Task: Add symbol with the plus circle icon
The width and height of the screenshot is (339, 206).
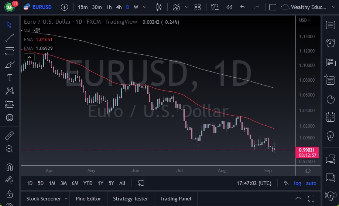Action: [x=64, y=7]
